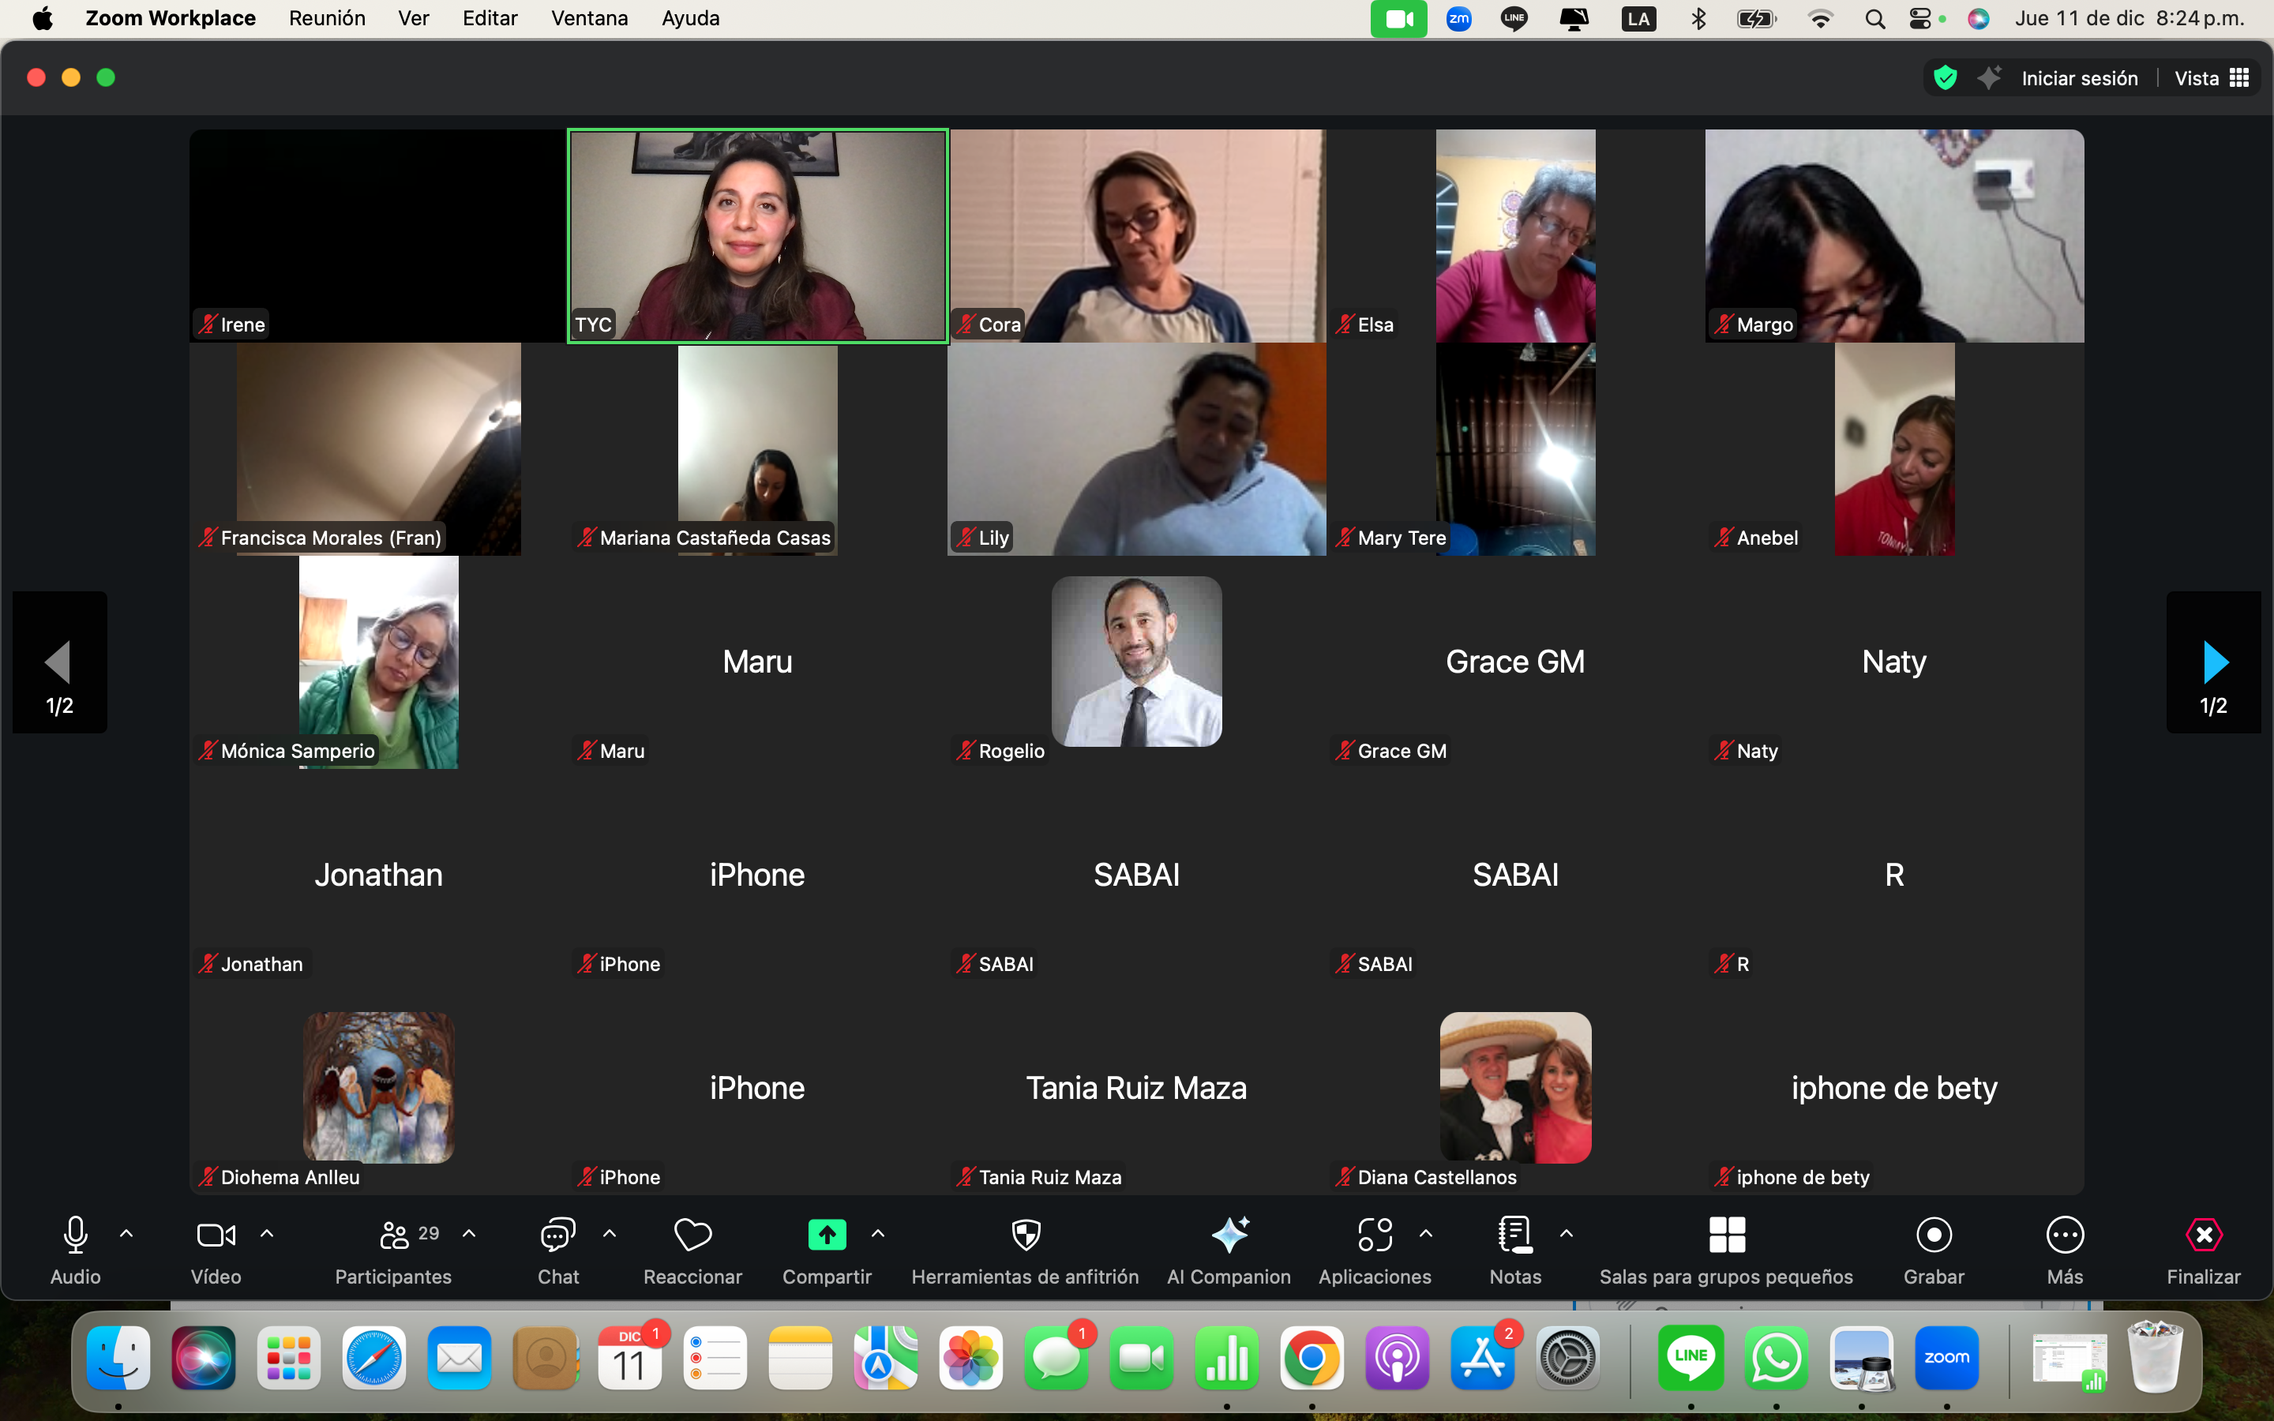Click the green encryption shield icon
The image size is (2274, 1421).
[1945, 78]
